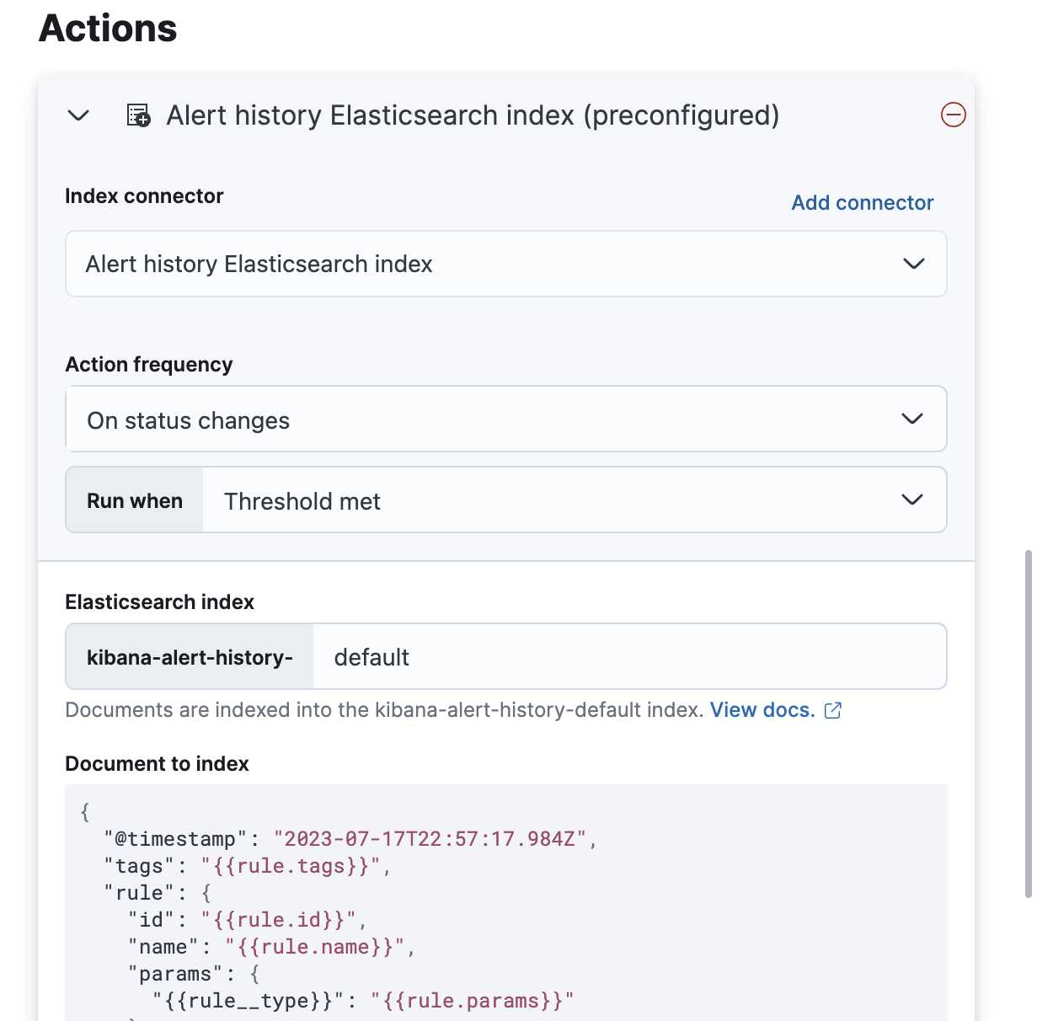Image resolution: width=1037 pixels, height=1021 pixels.
Task: Select the Alert history Elasticsearch index connector
Action: click(259, 264)
